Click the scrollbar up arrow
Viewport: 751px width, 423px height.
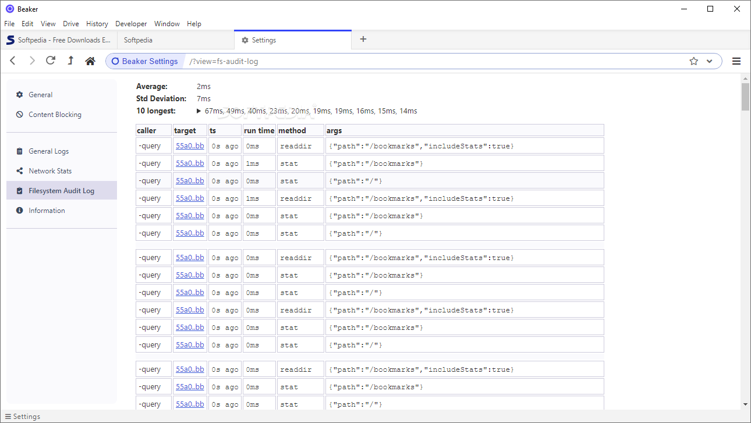[745, 78]
